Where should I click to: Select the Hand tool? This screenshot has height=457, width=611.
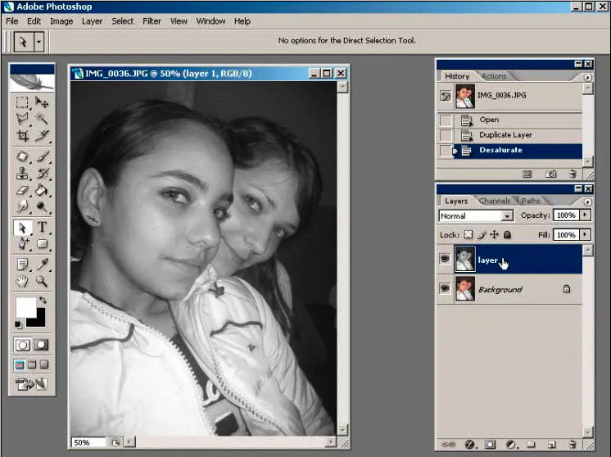22,281
